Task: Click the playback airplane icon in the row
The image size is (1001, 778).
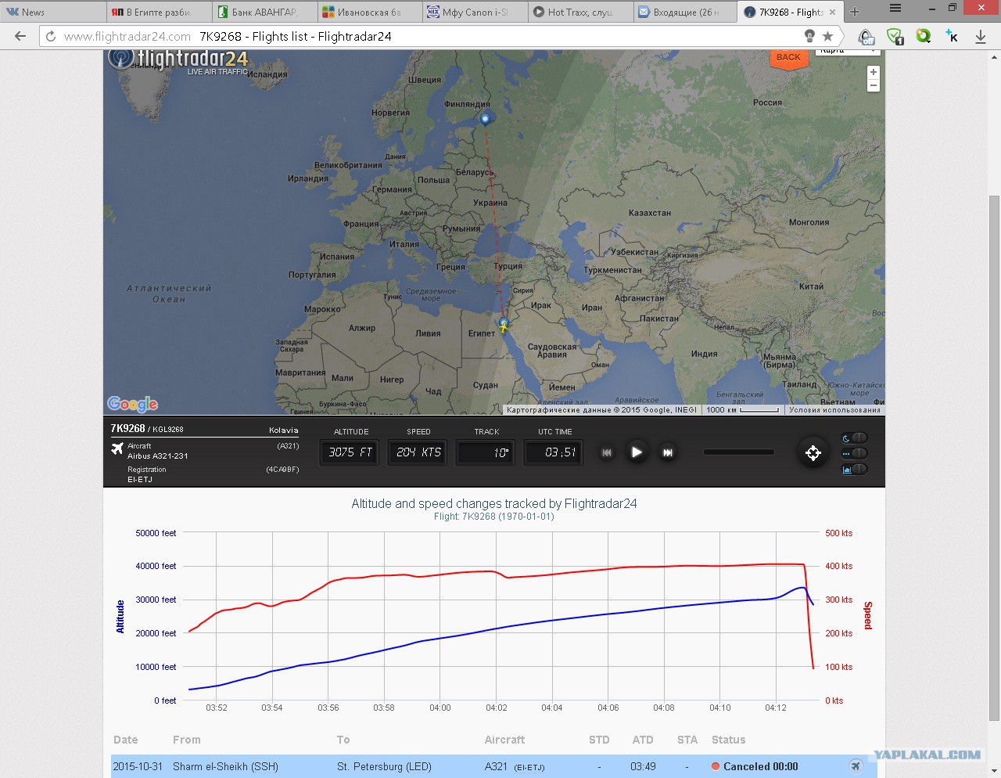Action: point(856,765)
